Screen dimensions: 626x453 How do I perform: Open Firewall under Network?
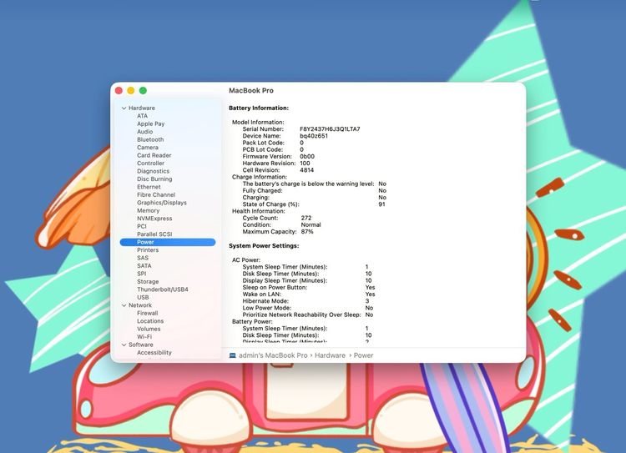147,314
